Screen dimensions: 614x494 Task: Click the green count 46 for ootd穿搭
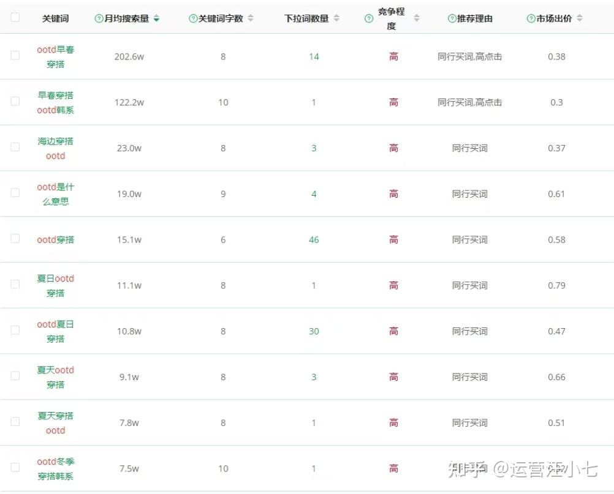(x=313, y=239)
